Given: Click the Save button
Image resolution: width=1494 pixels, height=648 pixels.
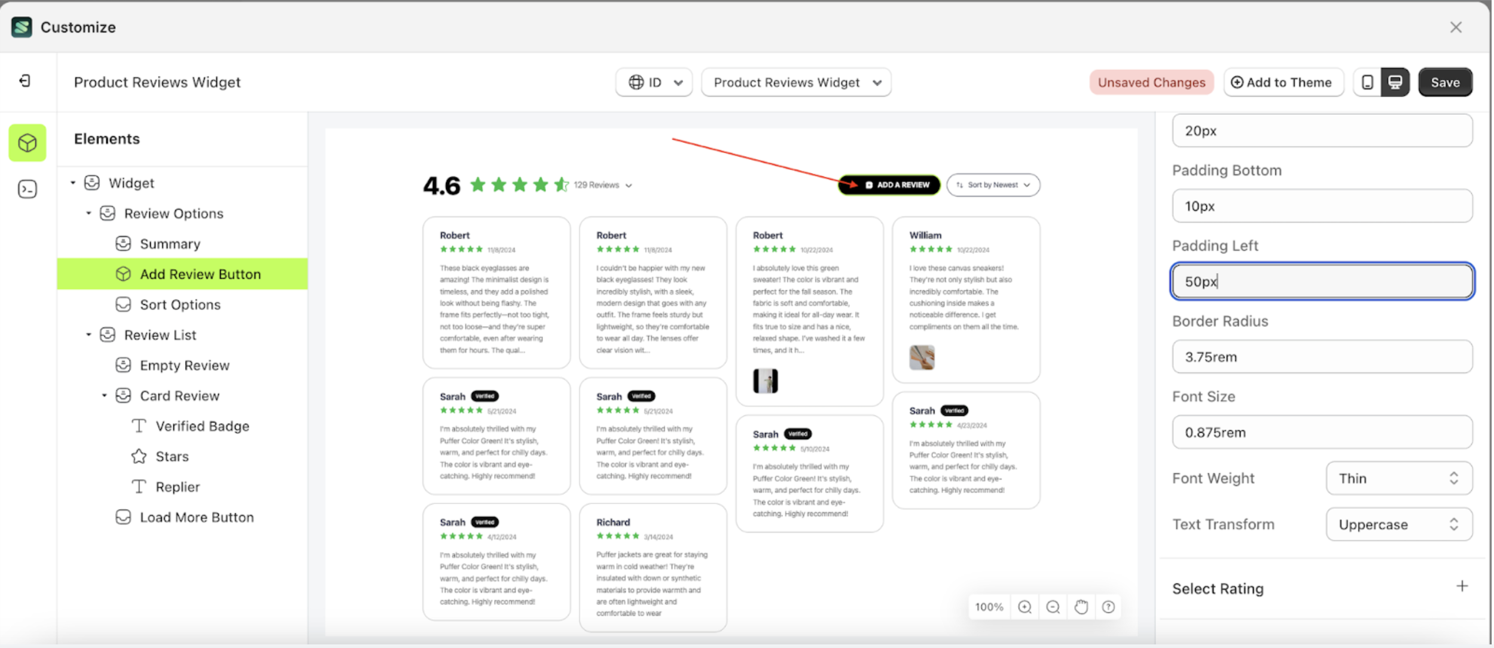Looking at the screenshot, I should [1445, 82].
